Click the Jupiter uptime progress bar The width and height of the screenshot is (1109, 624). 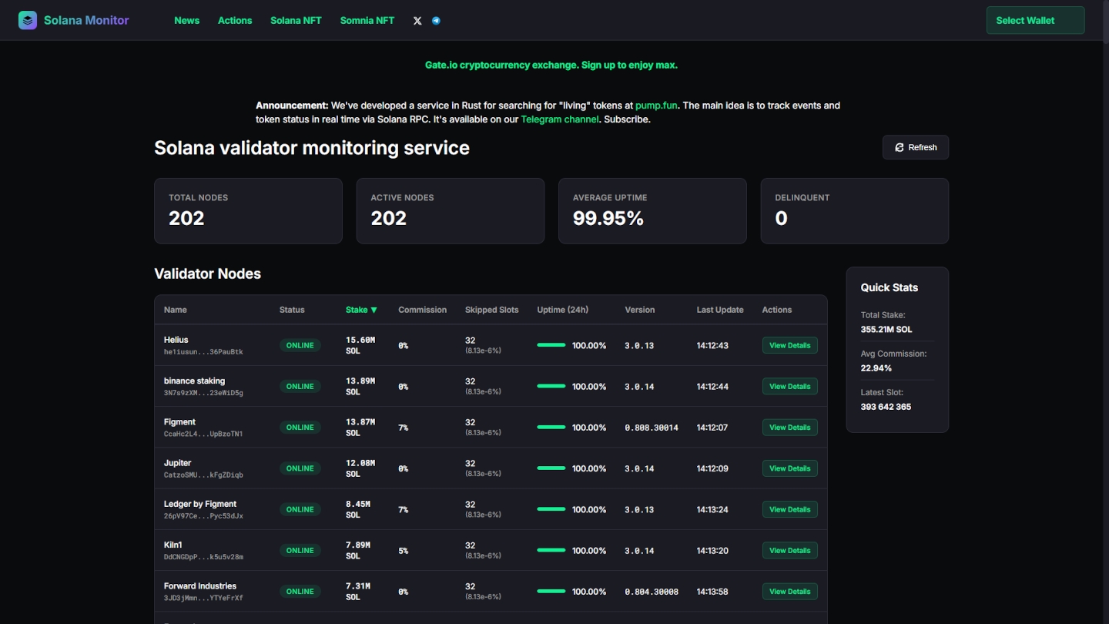click(551, 468)
